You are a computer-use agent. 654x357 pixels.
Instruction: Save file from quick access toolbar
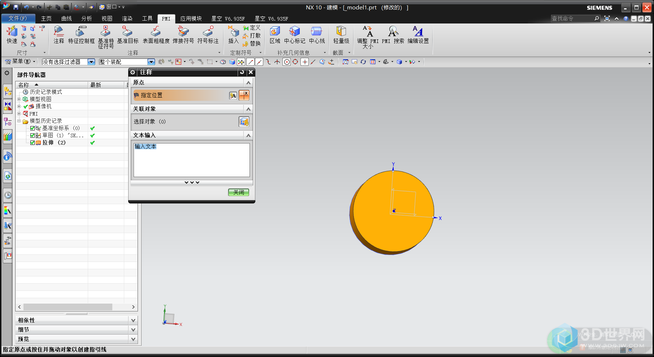[16, 7]
